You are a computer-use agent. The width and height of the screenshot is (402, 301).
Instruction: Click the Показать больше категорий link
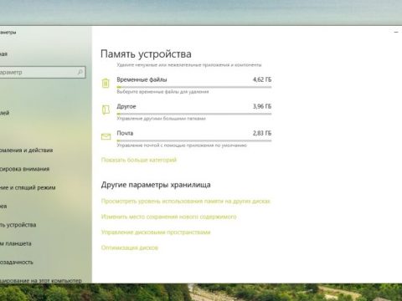tap(139, 160)
